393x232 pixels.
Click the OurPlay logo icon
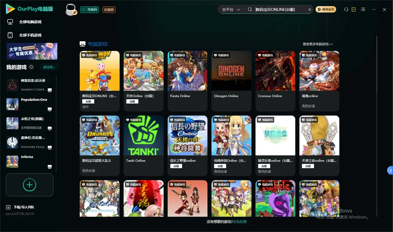click(x=10, y=9)
